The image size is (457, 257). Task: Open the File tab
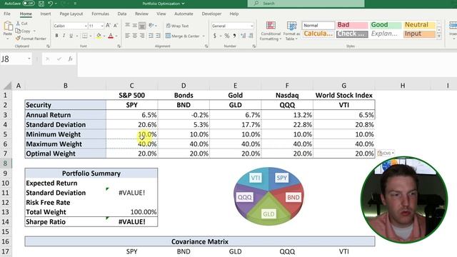pos(7,14)
